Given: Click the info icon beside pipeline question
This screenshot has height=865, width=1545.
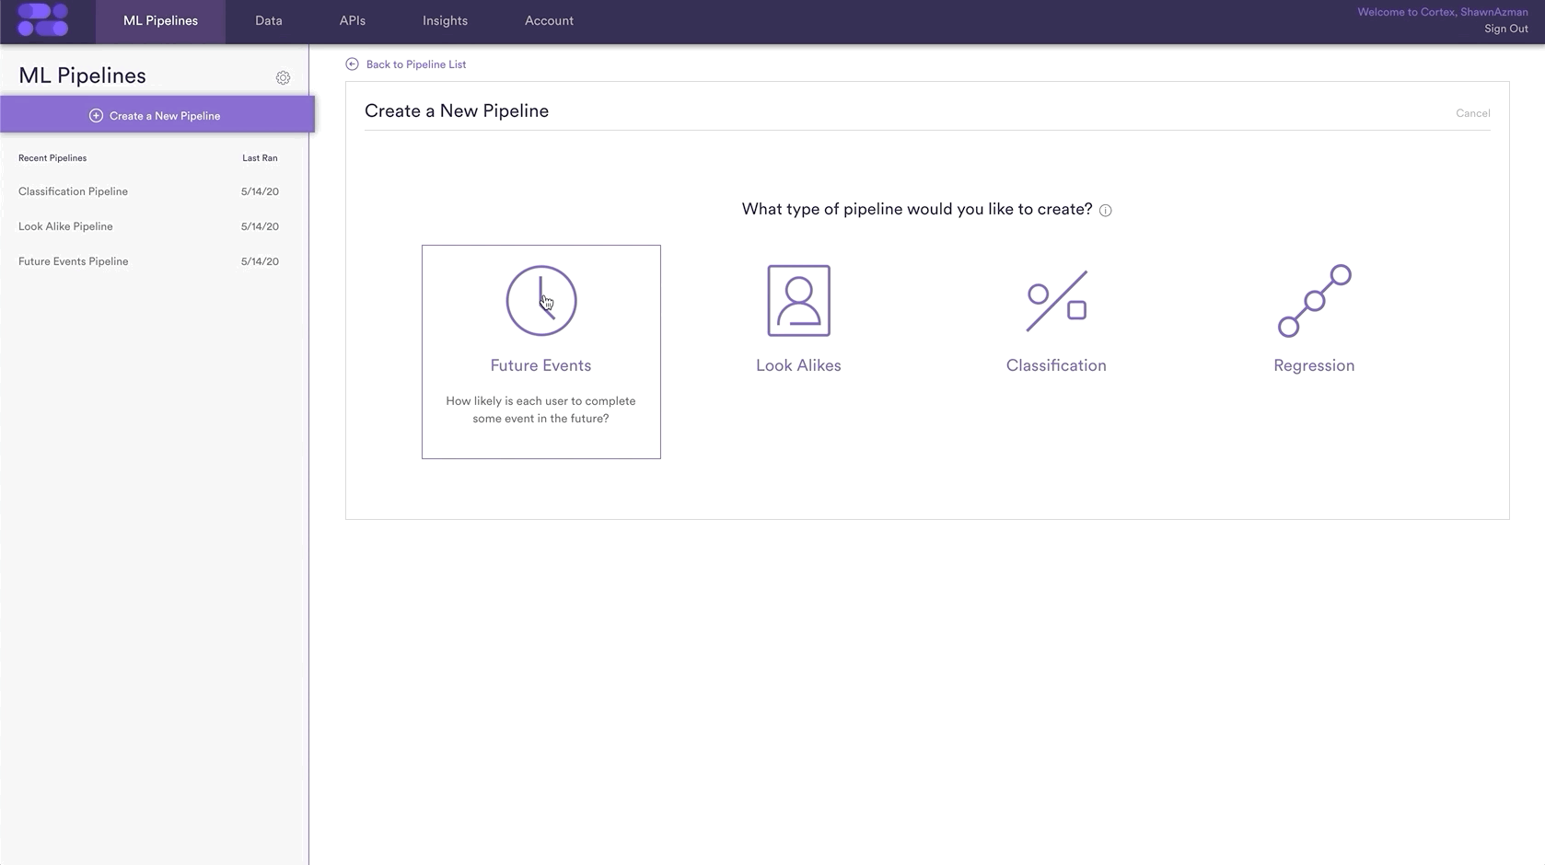Looking at the screenshot, I should click(x=1105, y=211).
